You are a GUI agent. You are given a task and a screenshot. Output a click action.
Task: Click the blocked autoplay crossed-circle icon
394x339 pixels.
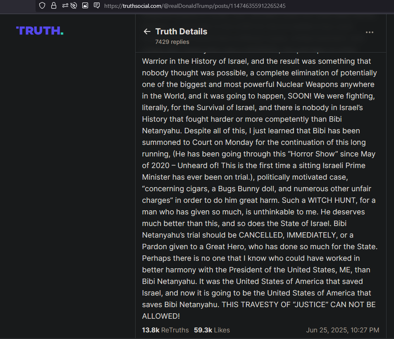click(x=74, y=5)
